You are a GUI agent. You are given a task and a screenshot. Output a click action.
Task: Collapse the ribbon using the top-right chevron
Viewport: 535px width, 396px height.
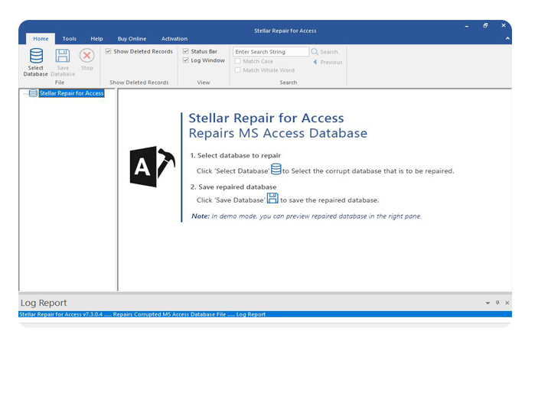click(x=507, y=38)
